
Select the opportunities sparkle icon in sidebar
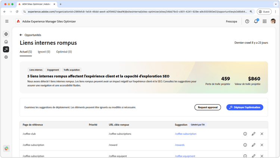tap(6, 49)
